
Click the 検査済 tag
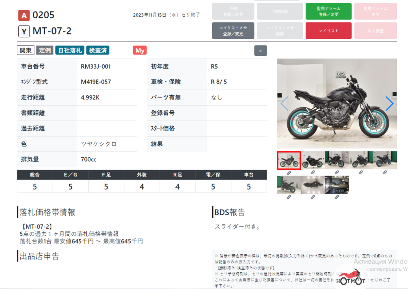point(98,50)
